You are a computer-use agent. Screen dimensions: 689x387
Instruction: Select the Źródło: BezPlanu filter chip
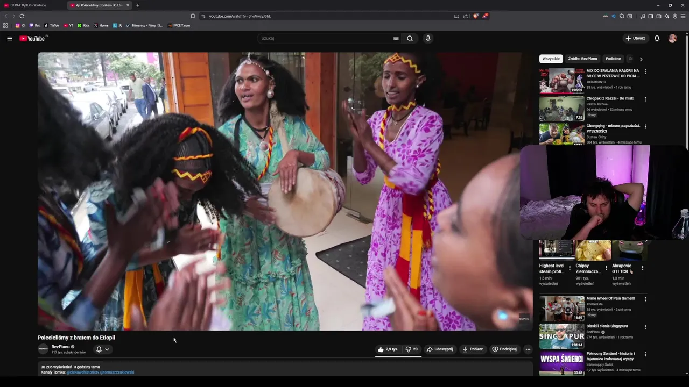582,59
